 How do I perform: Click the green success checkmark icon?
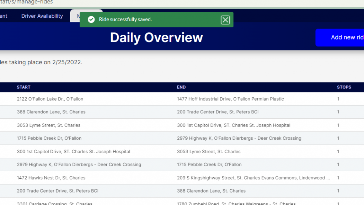pyautogui.click(x=91, y=20)
